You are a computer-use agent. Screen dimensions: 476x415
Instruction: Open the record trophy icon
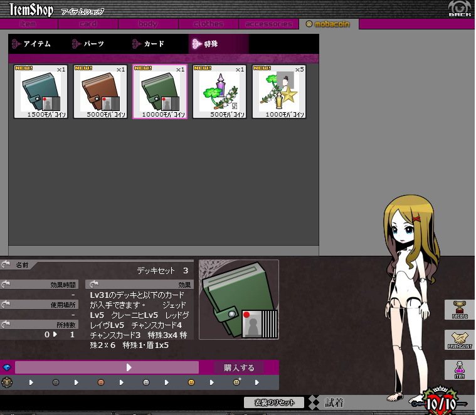(460, 310)
